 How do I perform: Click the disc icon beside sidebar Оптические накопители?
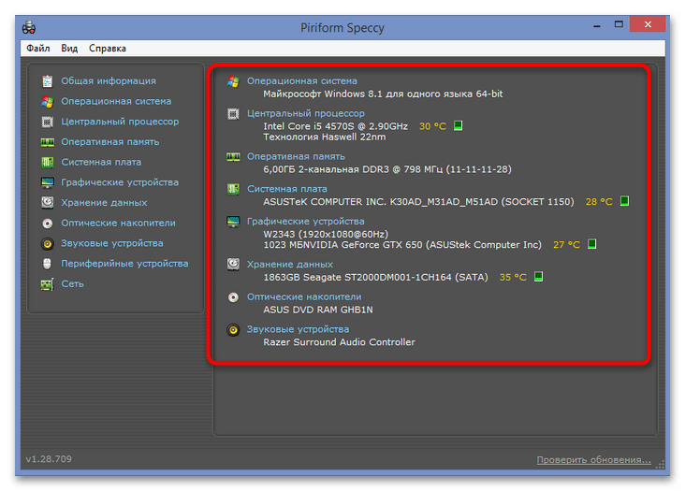click(x=47, y=223)
